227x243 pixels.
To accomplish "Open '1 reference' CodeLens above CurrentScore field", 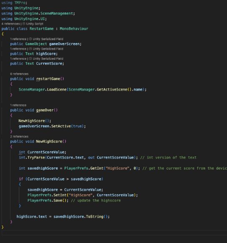I will coord(18,58).
